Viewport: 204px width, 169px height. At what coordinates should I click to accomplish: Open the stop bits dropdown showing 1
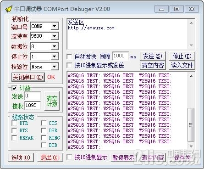[x=54, y=56]
